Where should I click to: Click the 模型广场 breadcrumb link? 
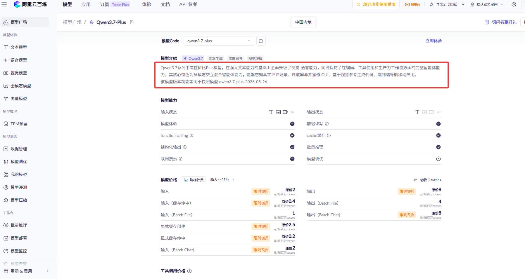click(x=72, y=22)
